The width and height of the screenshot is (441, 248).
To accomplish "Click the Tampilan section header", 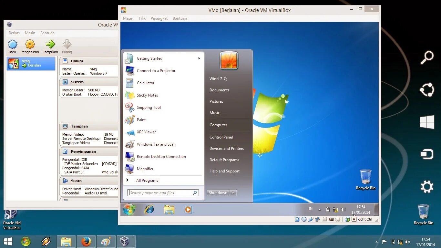I will 89,126.
